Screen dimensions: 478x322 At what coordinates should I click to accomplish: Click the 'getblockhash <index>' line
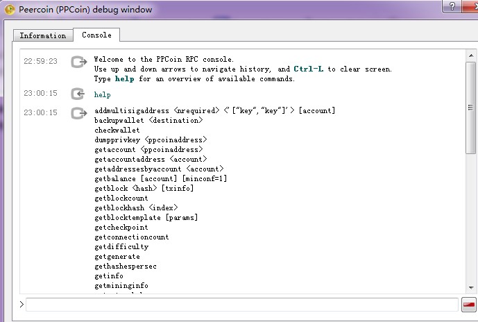[136, 207]
